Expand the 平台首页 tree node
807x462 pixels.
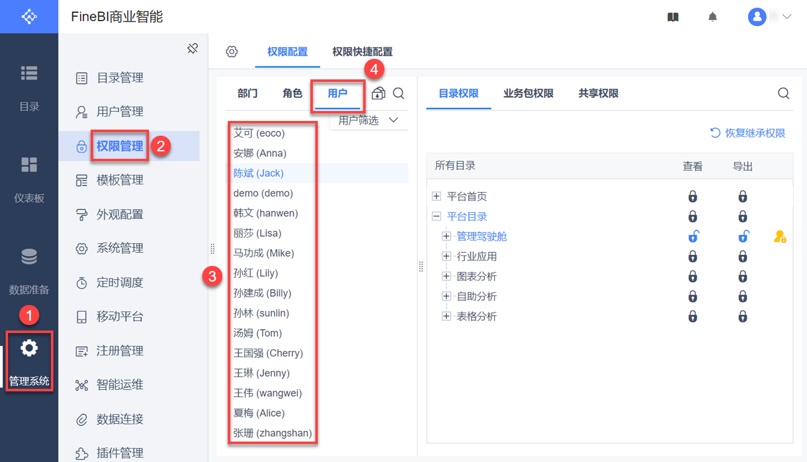tap(436, 197)
